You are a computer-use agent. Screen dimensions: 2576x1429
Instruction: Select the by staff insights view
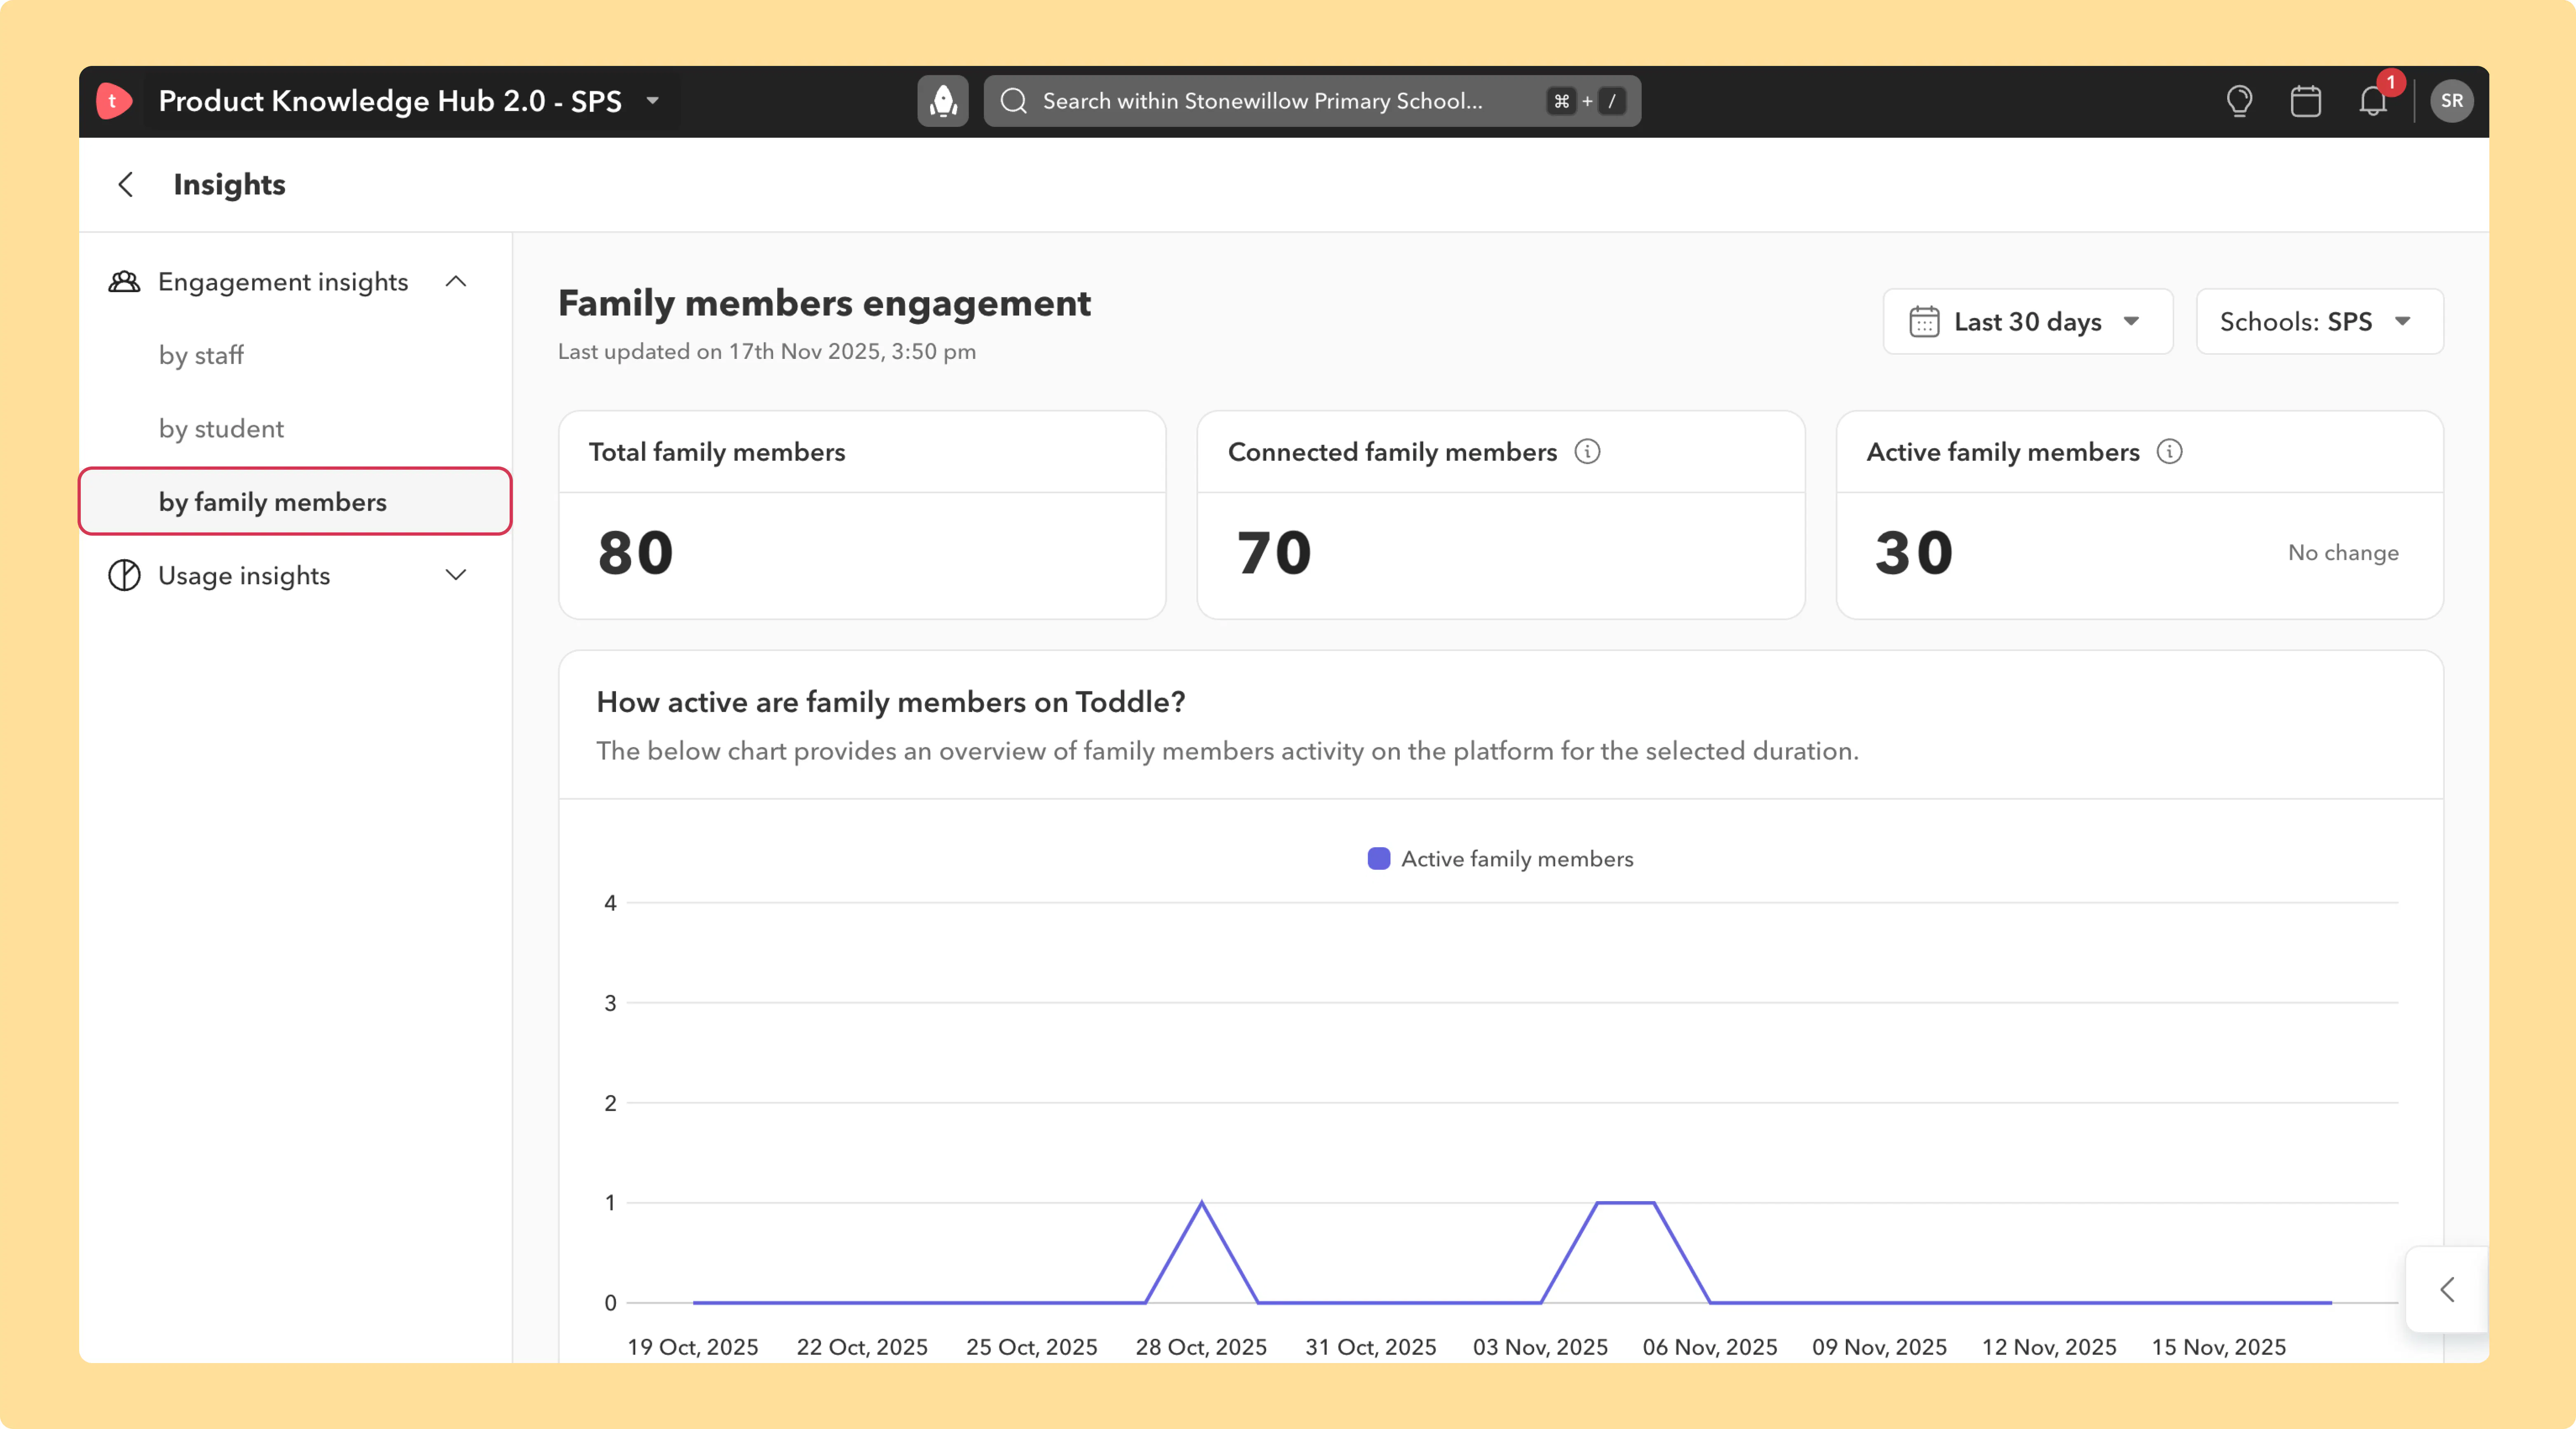(x=201, y=356)
